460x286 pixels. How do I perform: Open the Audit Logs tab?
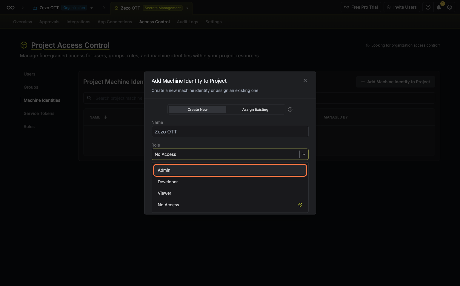[187, 22]
